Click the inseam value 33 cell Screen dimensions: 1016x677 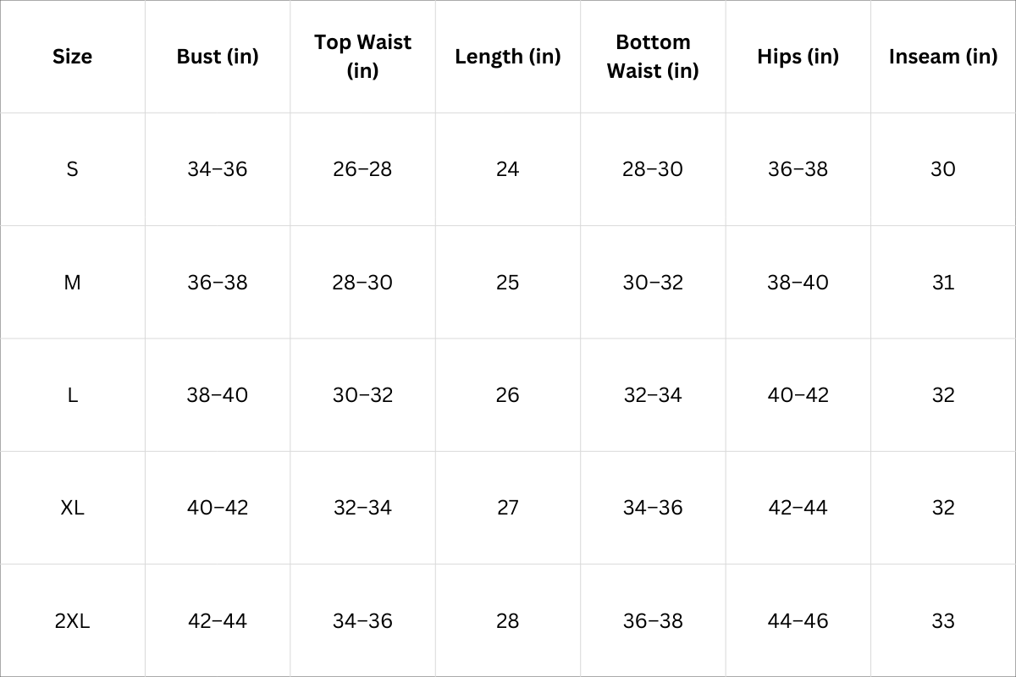click(942, 620)
